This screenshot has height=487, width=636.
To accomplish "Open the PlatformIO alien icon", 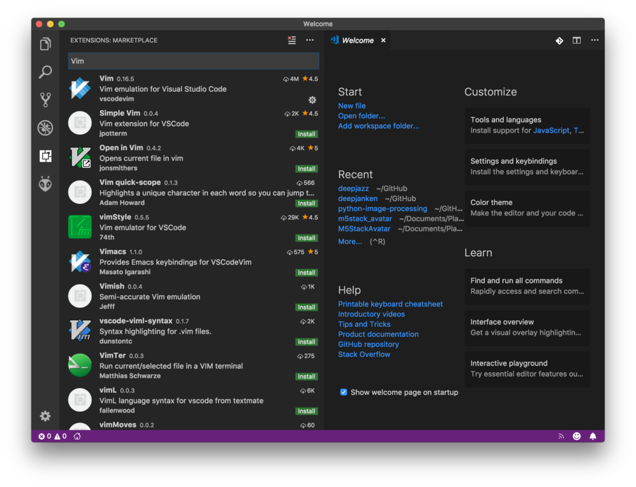I will (45, 184).
